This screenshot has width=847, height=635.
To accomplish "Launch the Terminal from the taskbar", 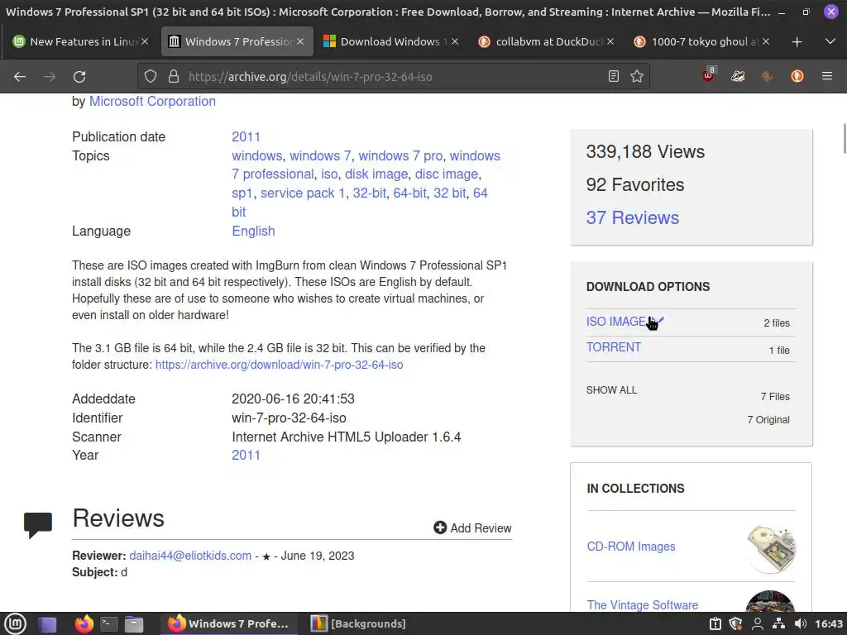I will coord(108,624).
